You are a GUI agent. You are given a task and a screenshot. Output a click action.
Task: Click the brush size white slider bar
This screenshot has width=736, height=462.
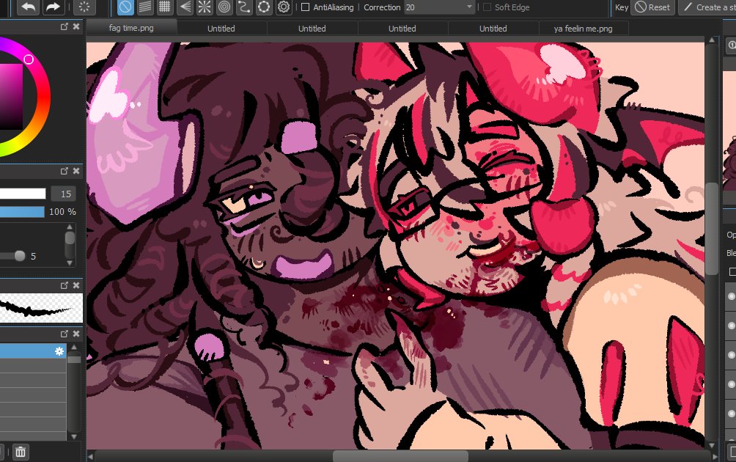tap(23, 194)
